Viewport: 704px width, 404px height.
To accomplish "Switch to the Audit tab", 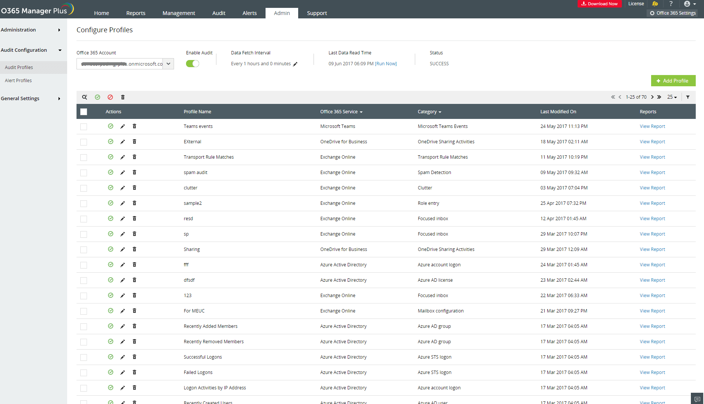I will [x=219, y=13].
